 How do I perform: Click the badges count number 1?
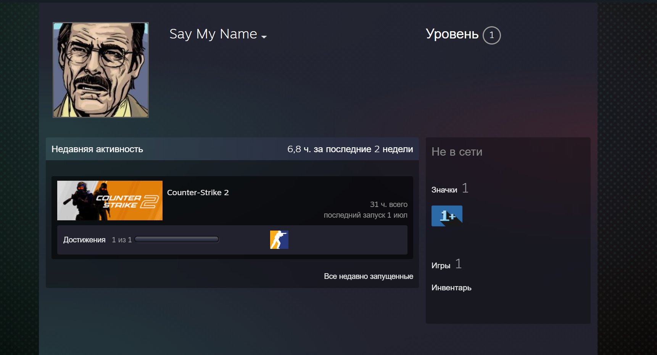pyautogui.click(x=465, y=188)
